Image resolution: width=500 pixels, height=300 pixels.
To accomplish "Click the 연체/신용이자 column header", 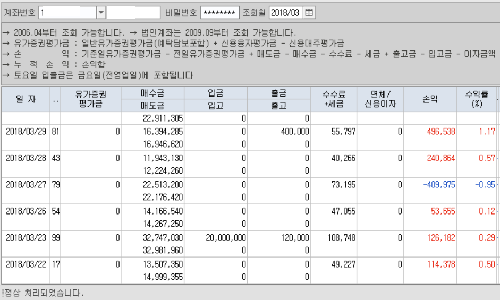I will click(x=380, y=99).
